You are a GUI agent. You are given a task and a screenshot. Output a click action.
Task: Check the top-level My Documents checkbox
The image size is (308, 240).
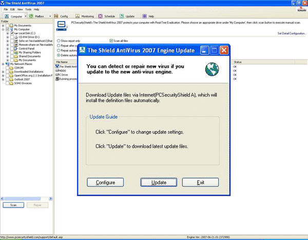8,25
